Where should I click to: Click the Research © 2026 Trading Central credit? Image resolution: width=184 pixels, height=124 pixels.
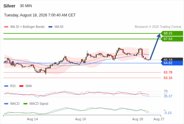click(x=158, y=27)
